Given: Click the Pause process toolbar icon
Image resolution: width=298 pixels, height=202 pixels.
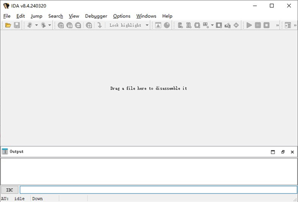Looking at the screenshot, I should [258, 25].
